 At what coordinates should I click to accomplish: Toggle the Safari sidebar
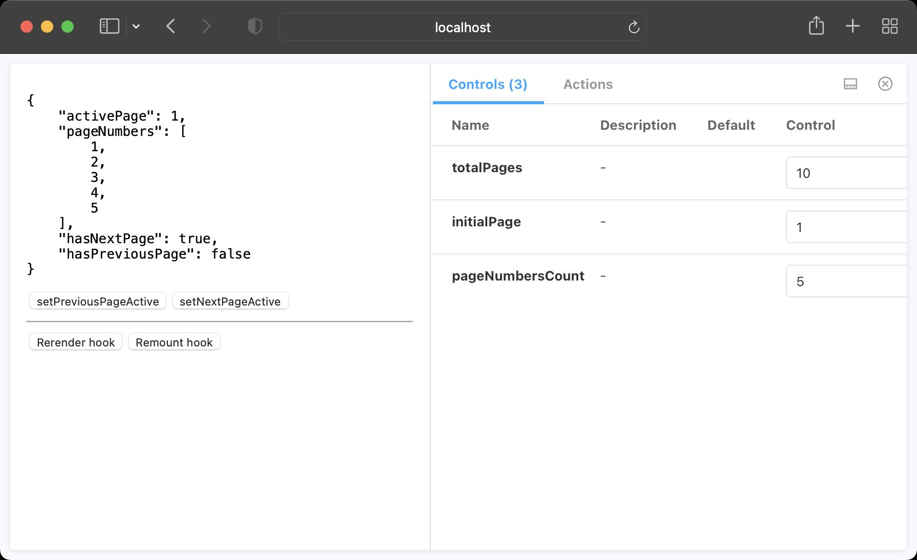click(x=108, y=26)
